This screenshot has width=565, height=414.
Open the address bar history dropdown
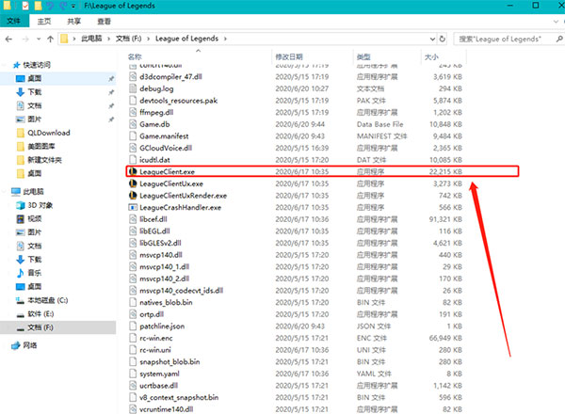point(432,39)
